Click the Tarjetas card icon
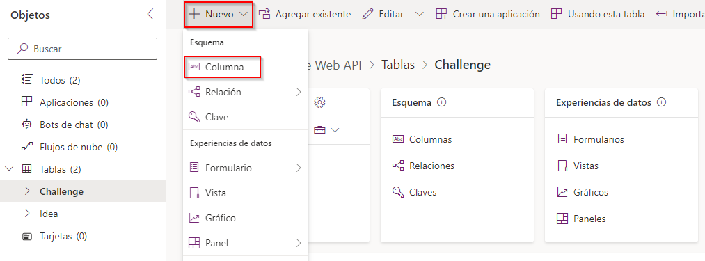This screenshot has width=705, height=261. click(x=26, y=236)
